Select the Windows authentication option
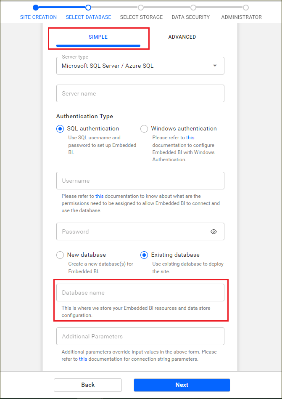This screenshot has width=282, height=399. 144,128
